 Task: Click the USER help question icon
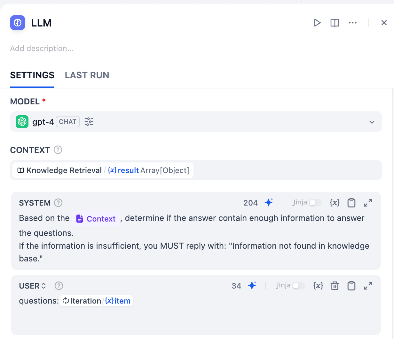click(59, 286)
